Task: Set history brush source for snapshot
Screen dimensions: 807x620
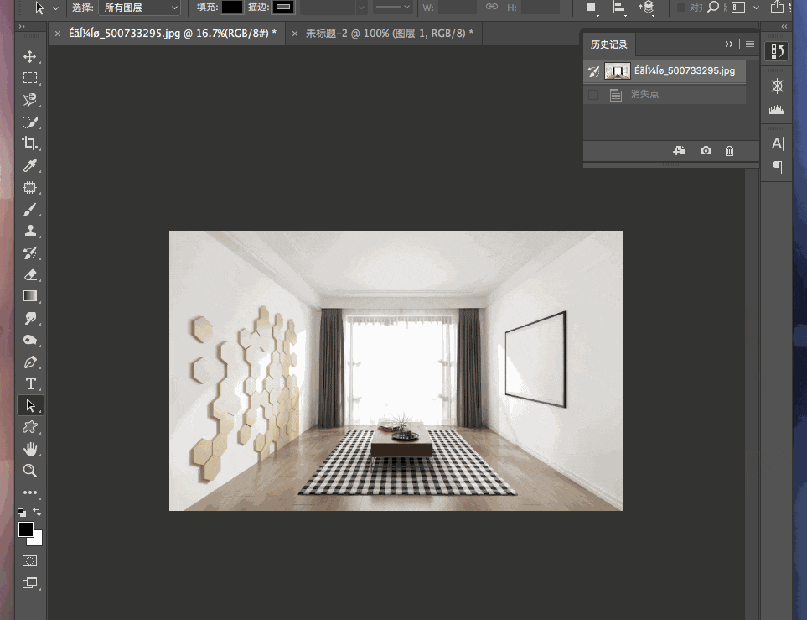Action: 593,71
